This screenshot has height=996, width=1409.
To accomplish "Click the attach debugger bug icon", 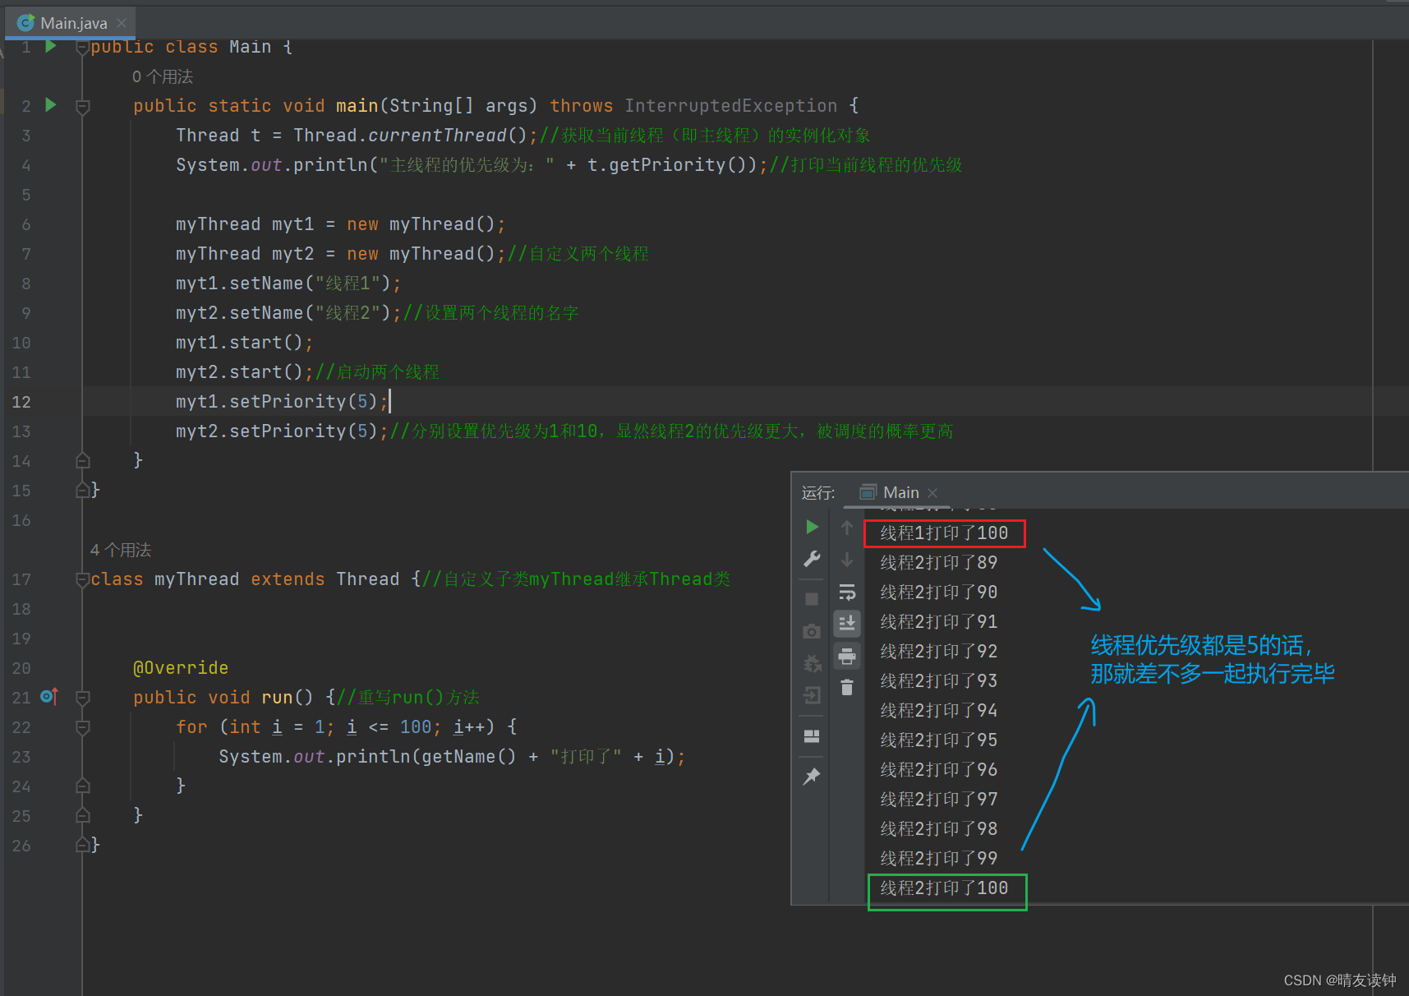I will (812, 663).
